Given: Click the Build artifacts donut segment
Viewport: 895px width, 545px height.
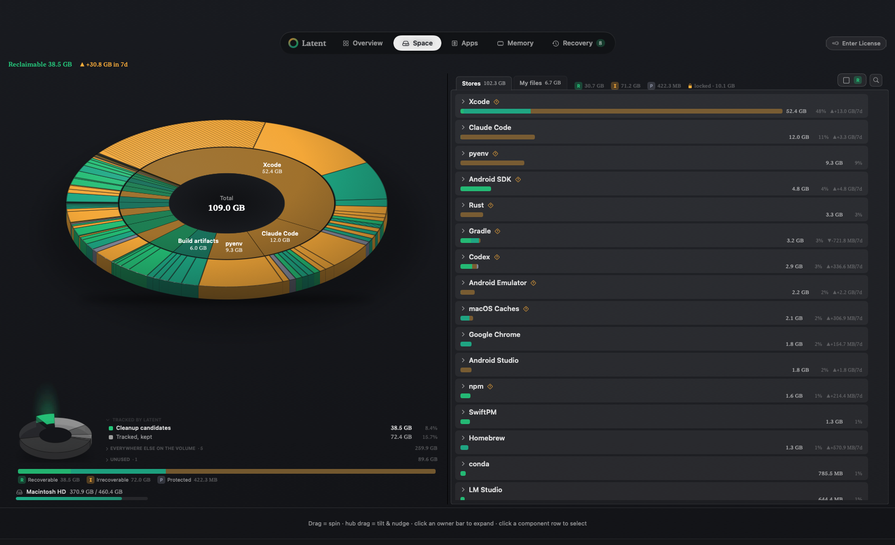Looking at the screenshot, I should click(x=198, y=244).
